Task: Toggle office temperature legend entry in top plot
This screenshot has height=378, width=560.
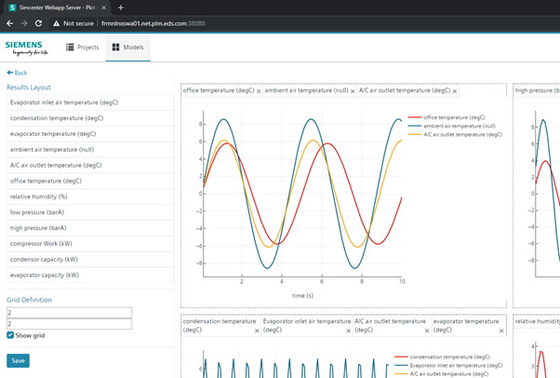Action: pos(447,117)
